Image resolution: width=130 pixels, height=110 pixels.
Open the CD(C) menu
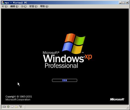tap(24, 7)
